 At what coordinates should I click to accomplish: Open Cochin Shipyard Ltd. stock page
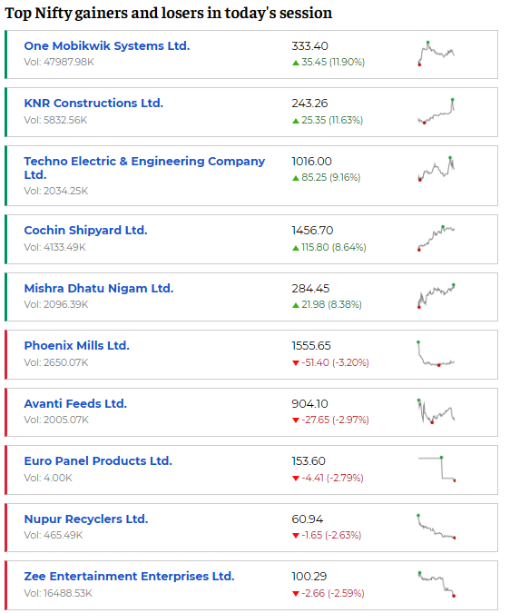85,231
